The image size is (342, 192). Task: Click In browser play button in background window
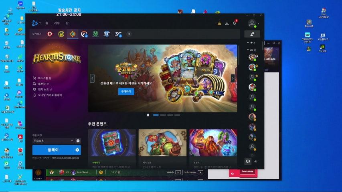200,172
